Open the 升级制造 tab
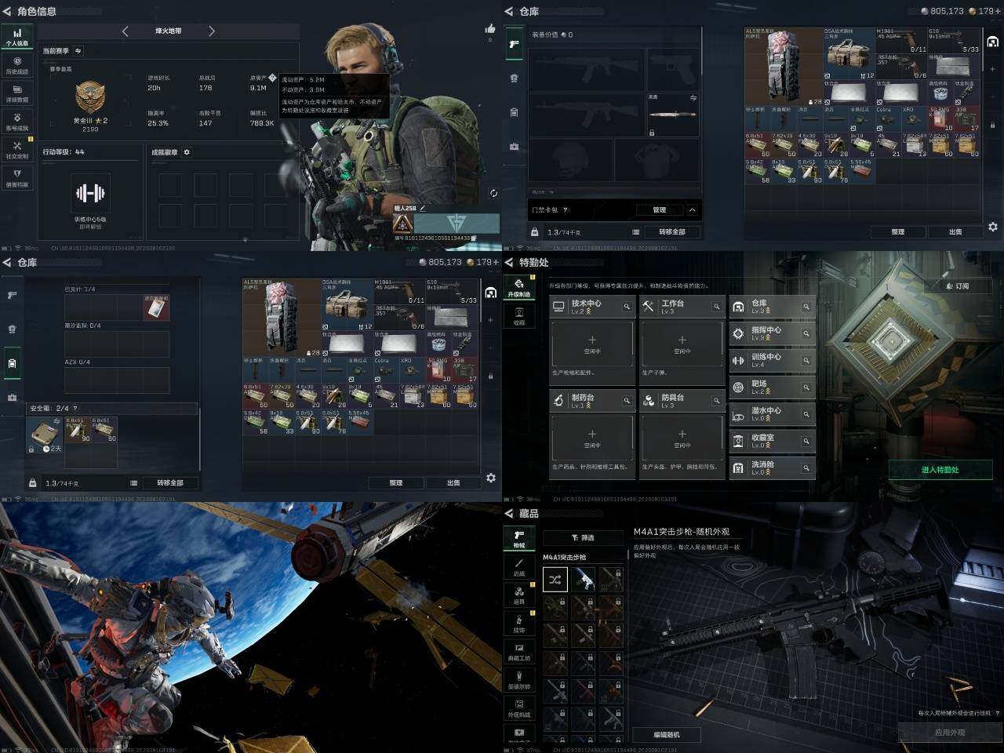The width and height of the screenshot is (1004, 753). (x=518, y=287)
